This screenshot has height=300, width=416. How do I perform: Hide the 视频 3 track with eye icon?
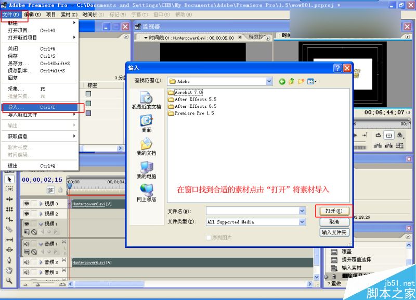(x=27, y=204)
